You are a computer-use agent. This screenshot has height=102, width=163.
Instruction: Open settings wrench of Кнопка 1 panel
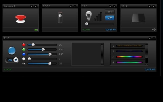(x=31, y=6)
